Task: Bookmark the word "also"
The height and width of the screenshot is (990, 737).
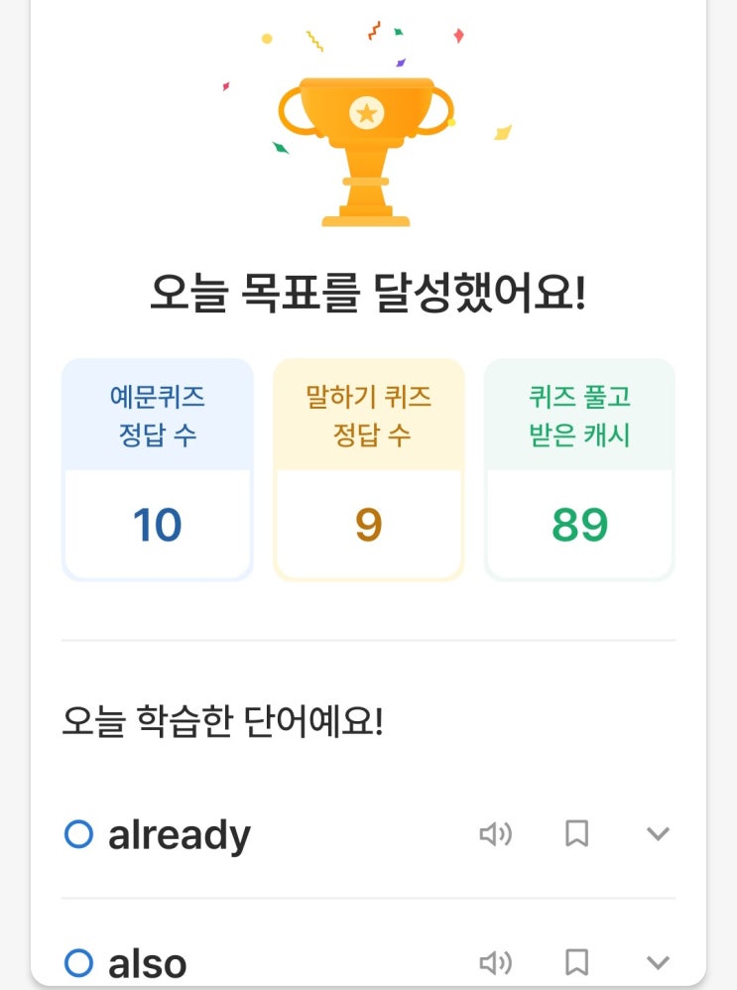Action: coord(576,962)
